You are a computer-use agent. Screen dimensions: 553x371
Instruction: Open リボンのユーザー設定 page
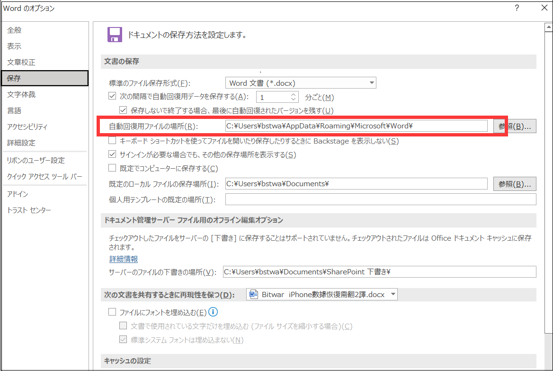(x=36, y=160)
